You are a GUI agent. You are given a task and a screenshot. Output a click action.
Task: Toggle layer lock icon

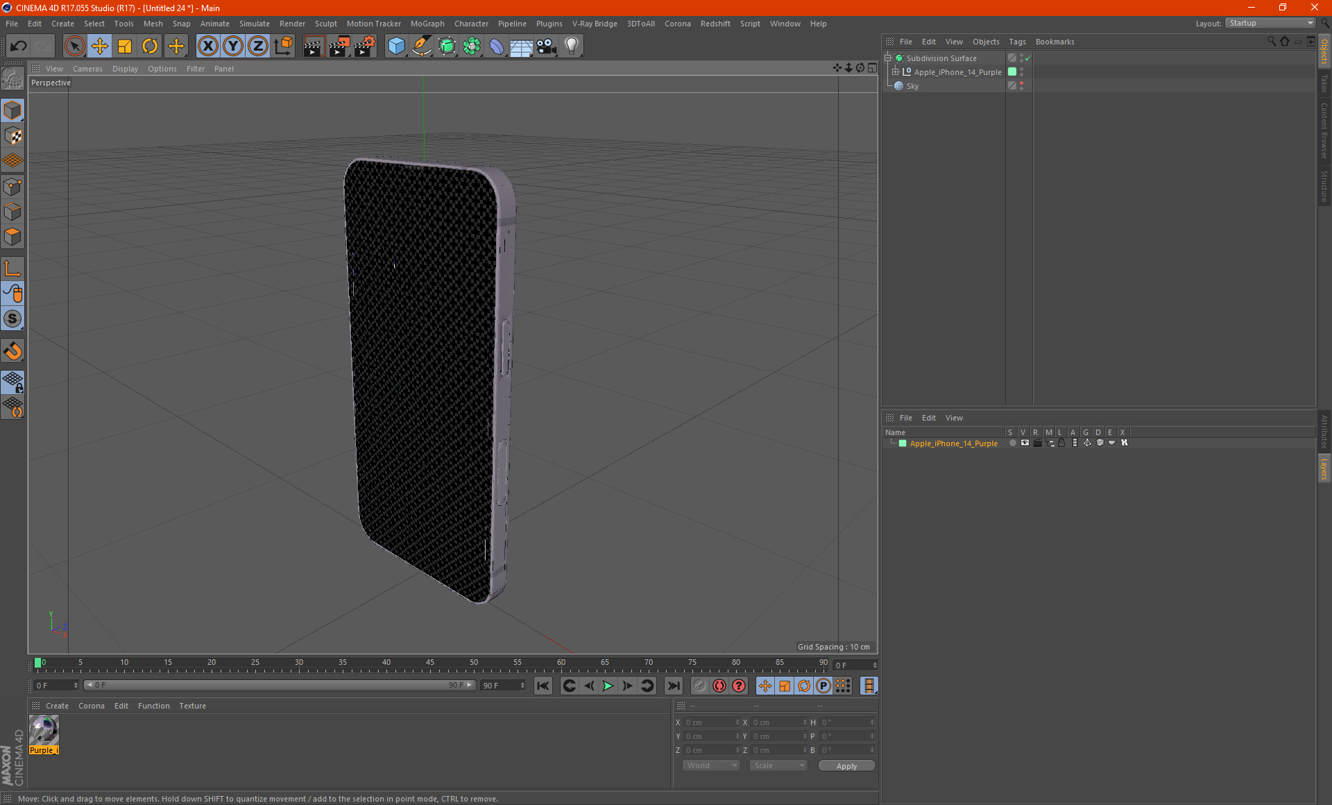coord(1061,443)
